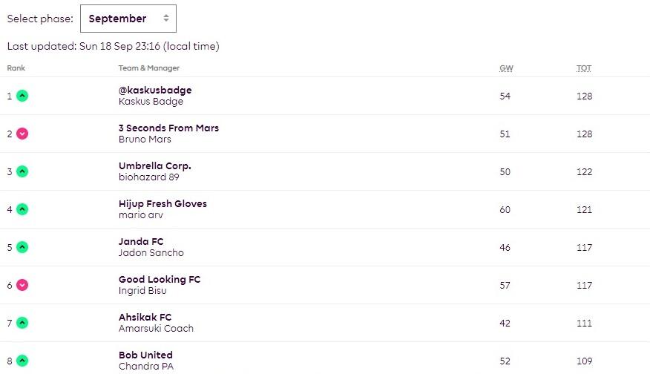Open Good Looking FC team link
The width and height of the screenshot is (650, 374).
[x=160, y=279]
